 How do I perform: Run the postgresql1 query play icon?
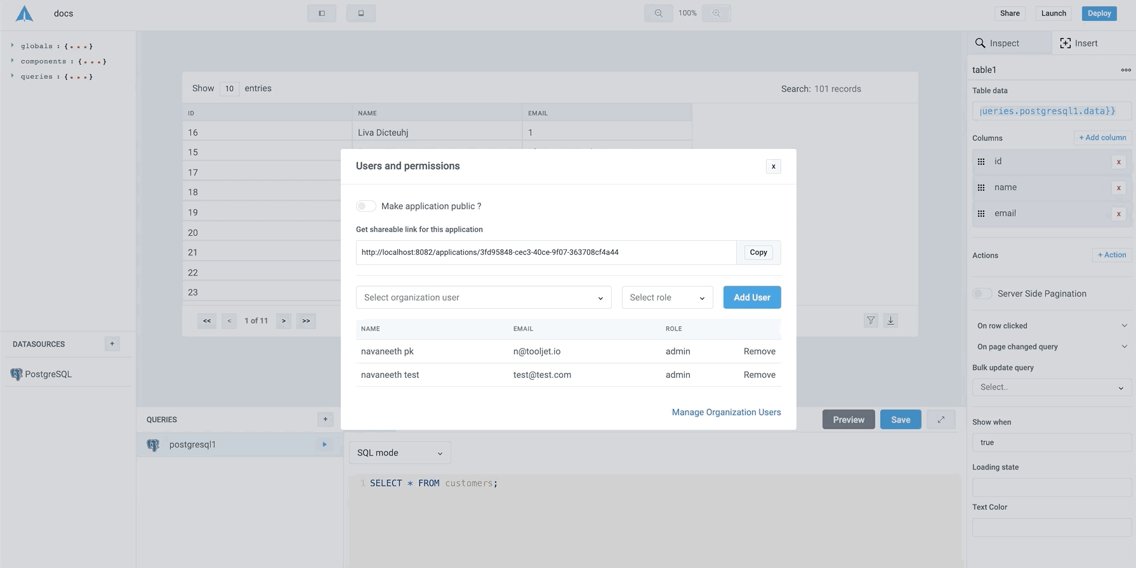click(324, 444)
